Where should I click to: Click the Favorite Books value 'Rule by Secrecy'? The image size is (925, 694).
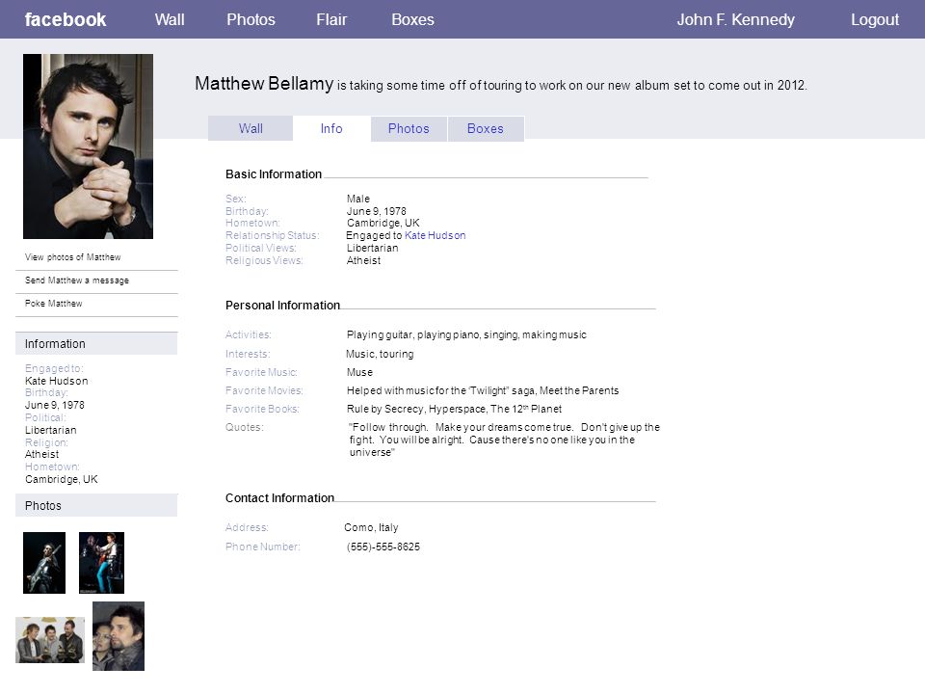[x=454, y=409]
